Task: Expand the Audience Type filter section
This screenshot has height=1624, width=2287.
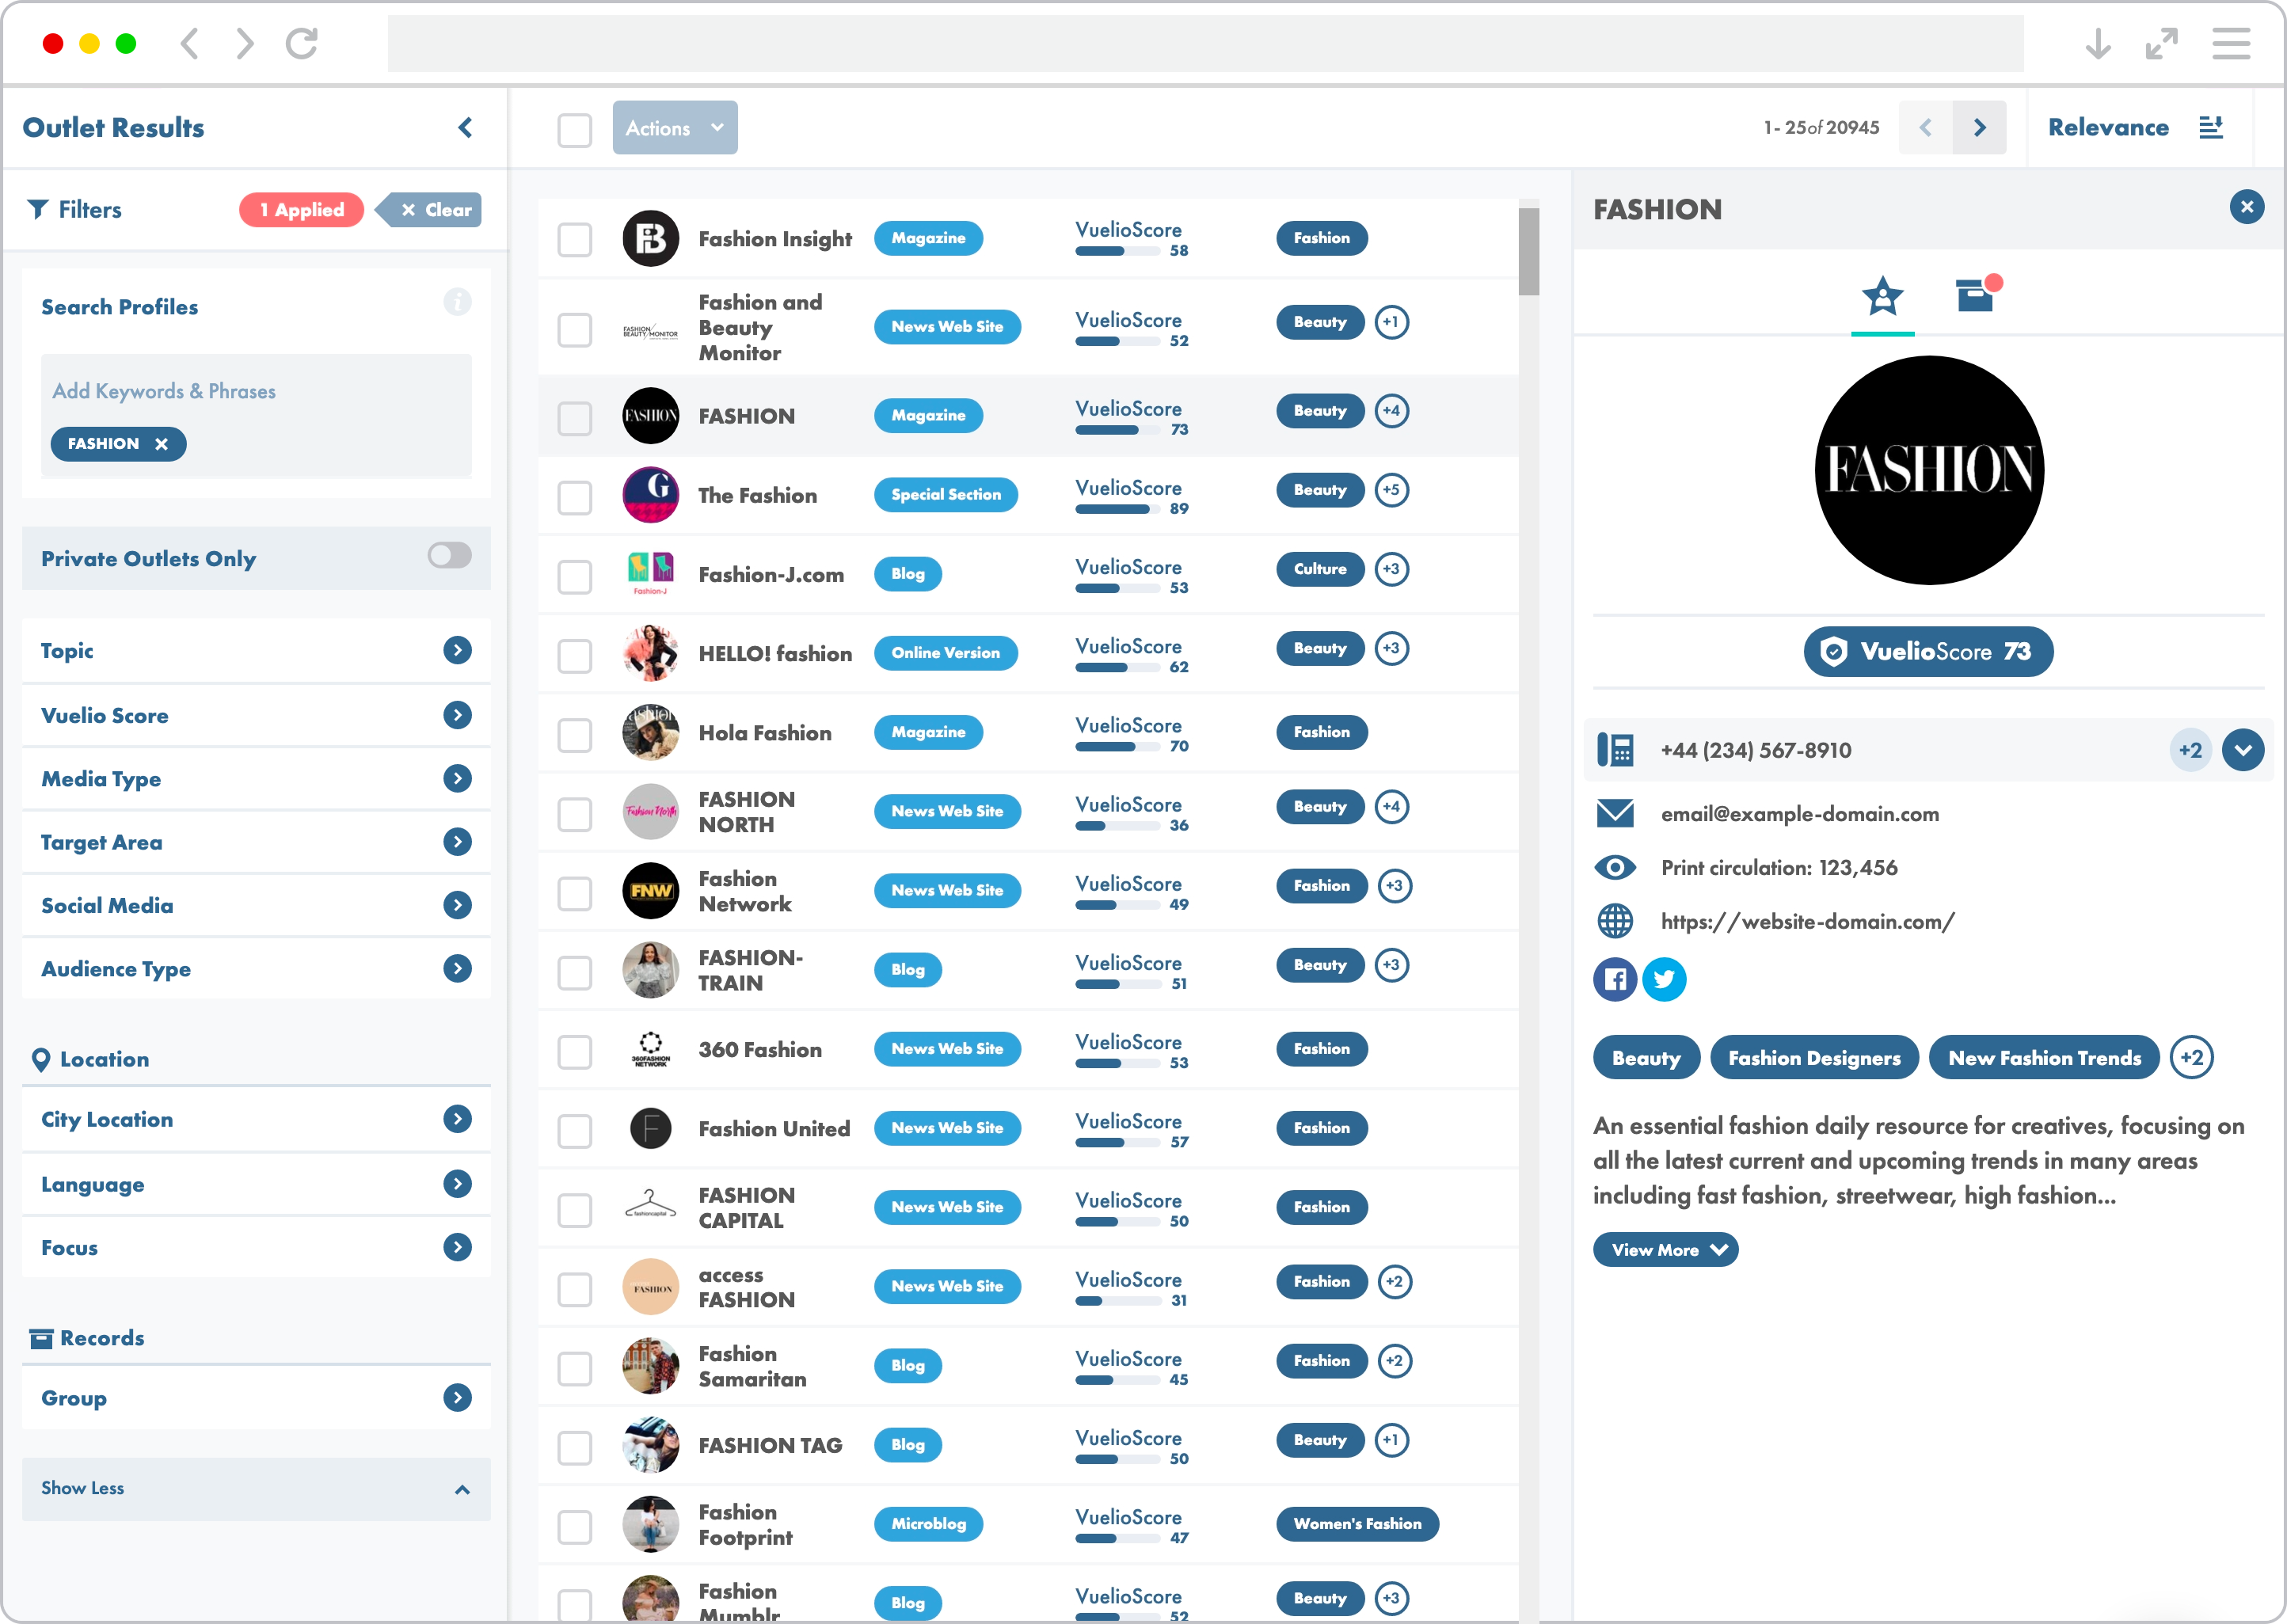Action: pos(459,970)
